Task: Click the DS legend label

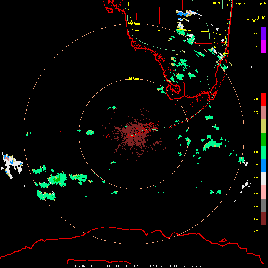Action: pos(255,179)
